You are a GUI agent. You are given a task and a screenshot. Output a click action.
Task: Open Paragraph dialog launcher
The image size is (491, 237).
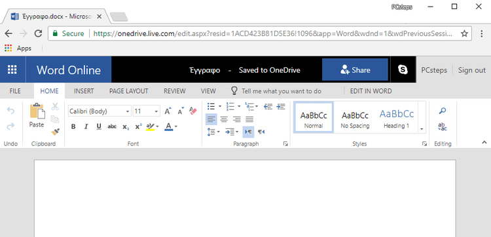(x=285, y=143)
